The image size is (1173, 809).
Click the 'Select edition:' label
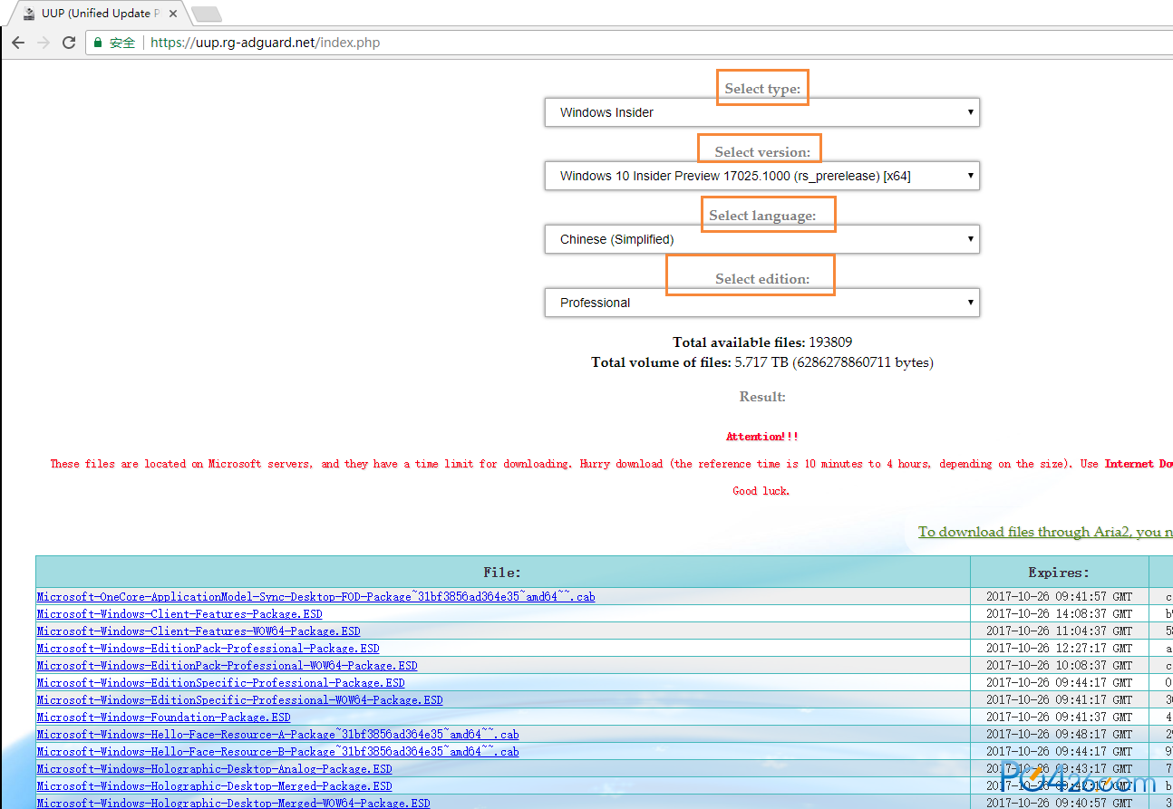pos(762,279)
